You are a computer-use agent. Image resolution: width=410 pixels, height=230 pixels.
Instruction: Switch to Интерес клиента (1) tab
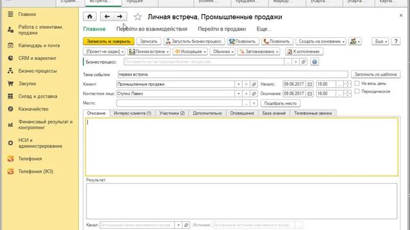point(133,113)
